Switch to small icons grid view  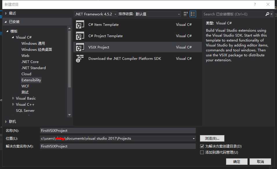pyautogui.click(x=186, y=14)
